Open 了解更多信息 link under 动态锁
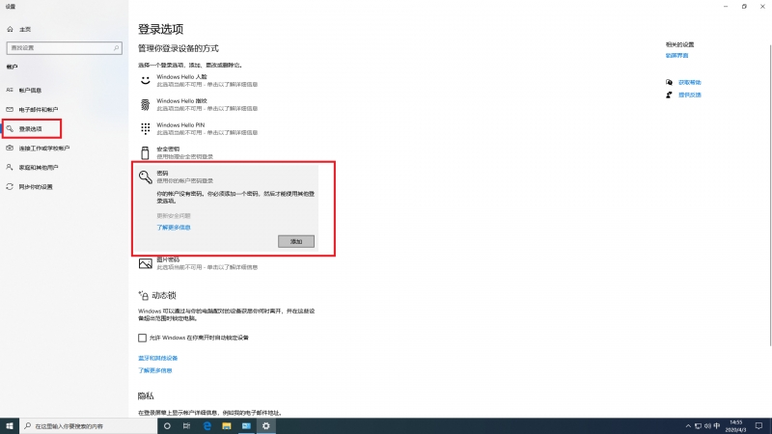The width and height of the screenshot is (772, 434). tap(155, 370)
